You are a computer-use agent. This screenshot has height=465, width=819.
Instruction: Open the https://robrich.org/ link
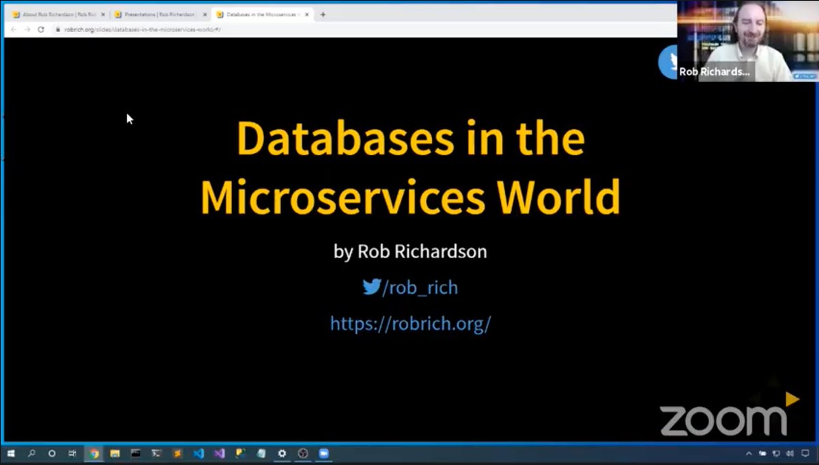click(410, 323)
